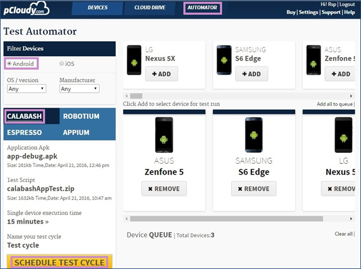Click the ASUS Zenfone 5 phone image in queue
361x269 pixels.
164,135
